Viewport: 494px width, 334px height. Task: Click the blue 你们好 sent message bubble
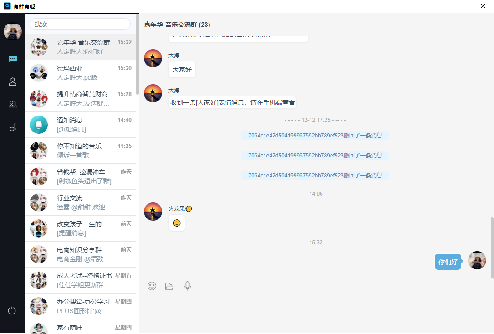click(x=448, y=262)
